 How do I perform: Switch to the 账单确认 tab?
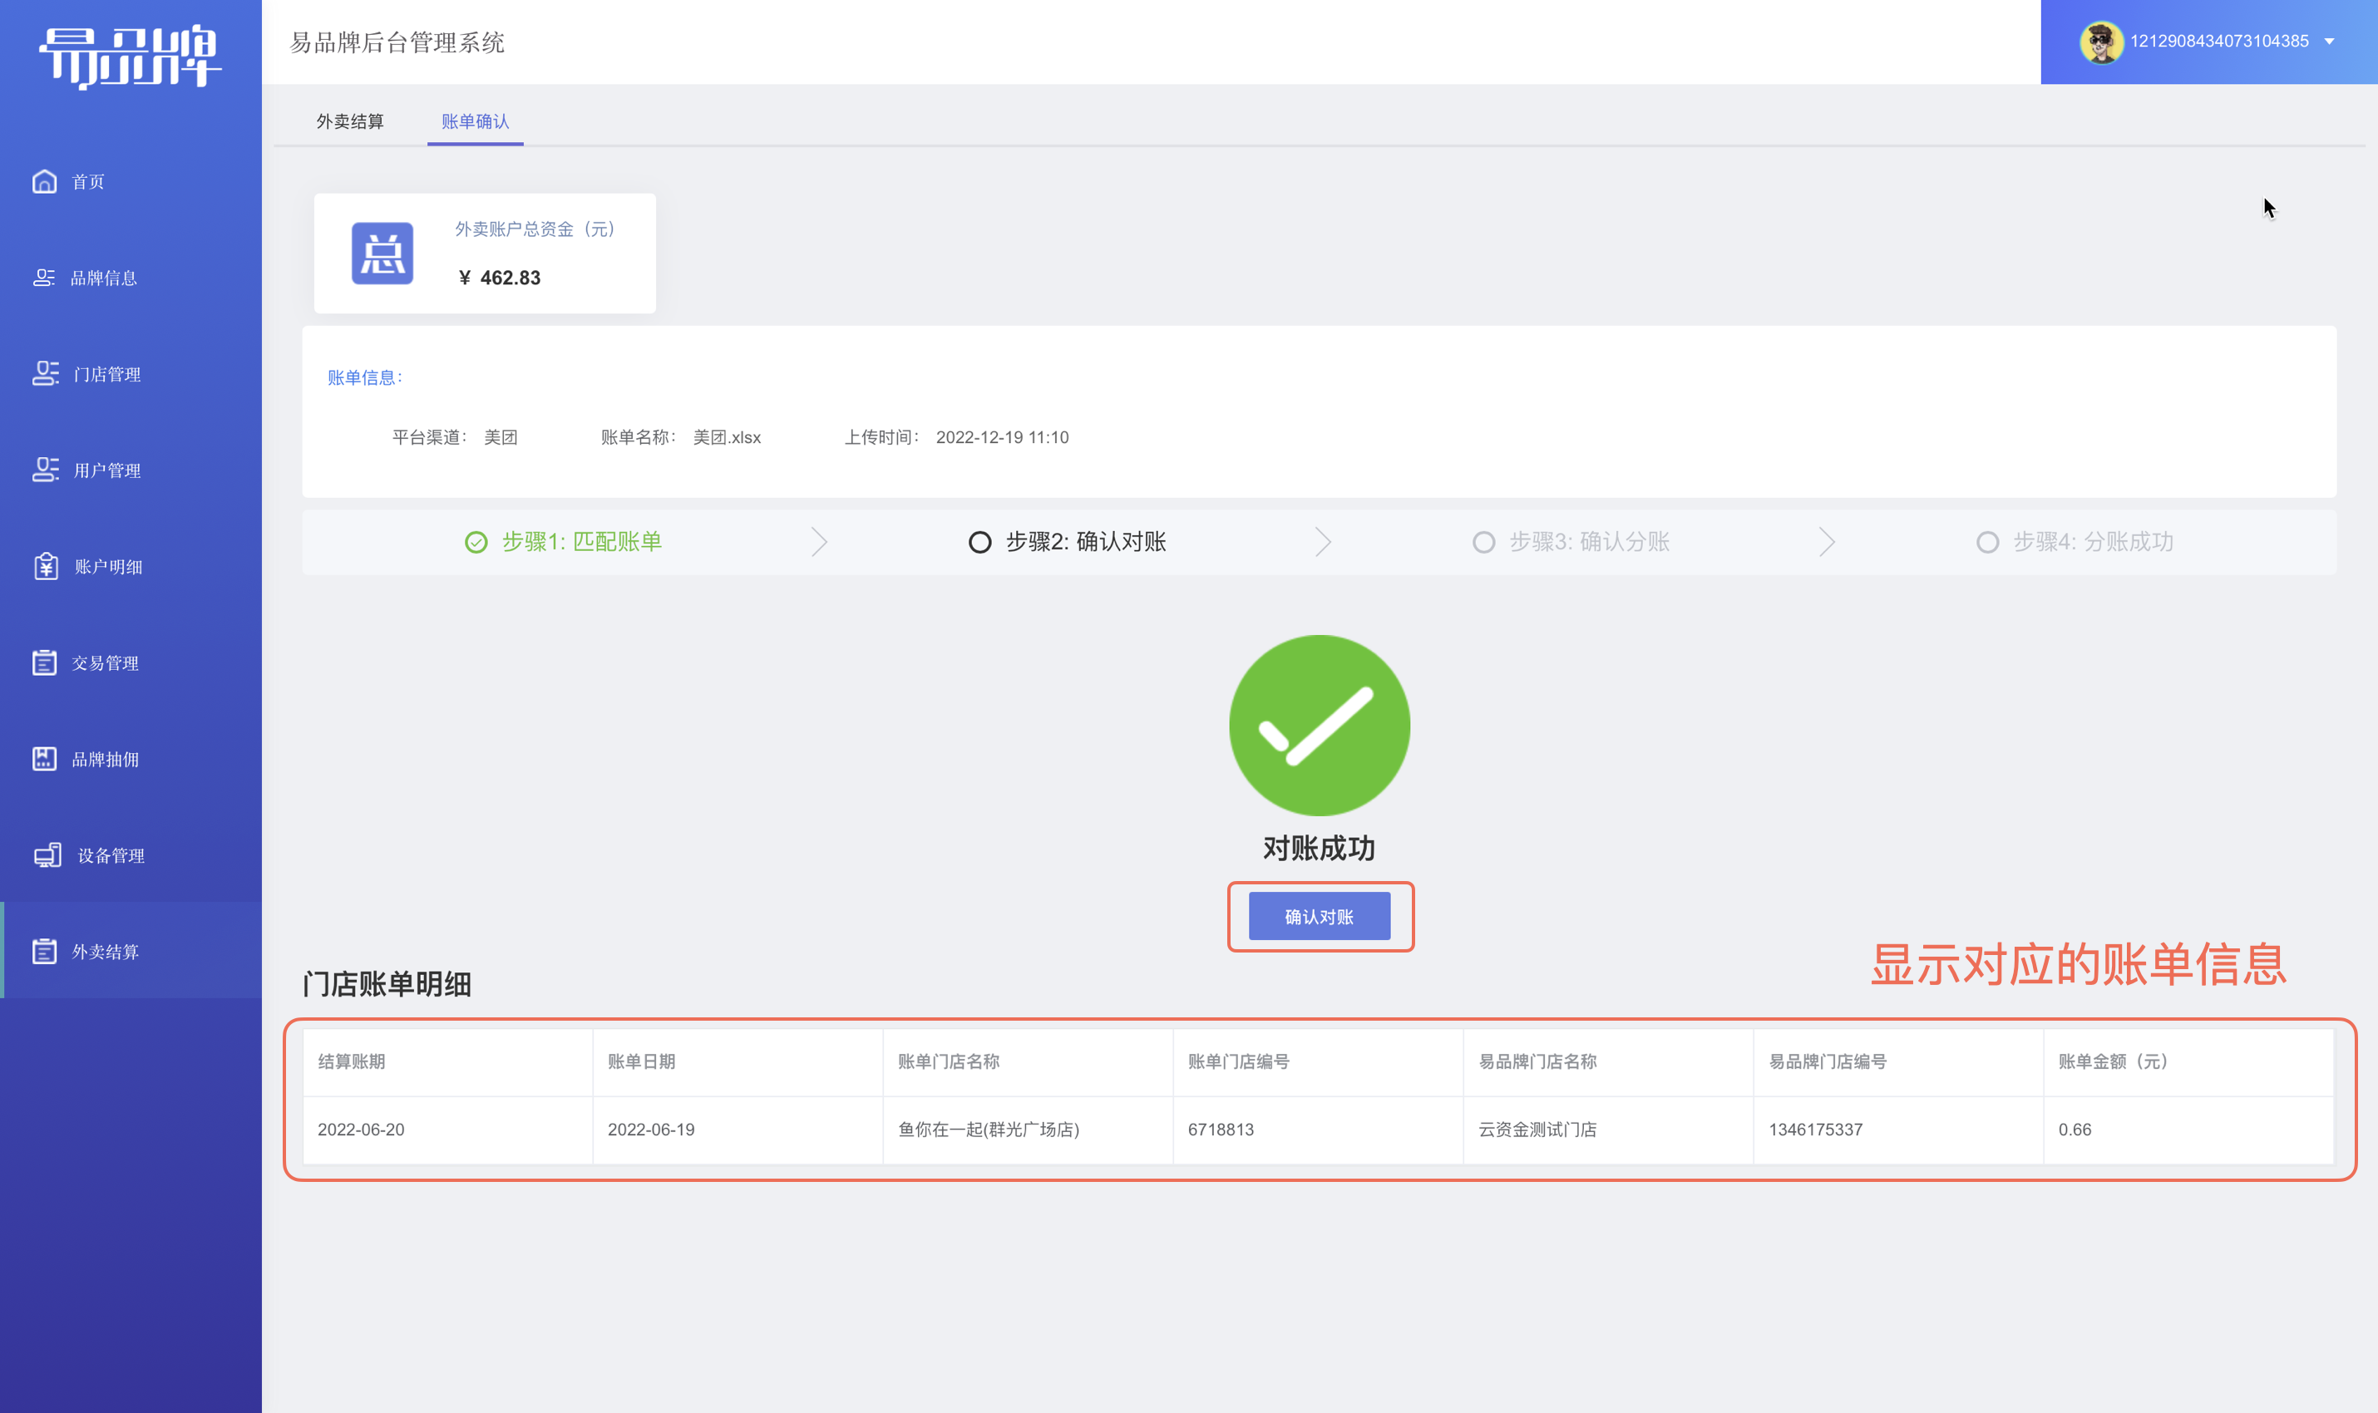474,121
